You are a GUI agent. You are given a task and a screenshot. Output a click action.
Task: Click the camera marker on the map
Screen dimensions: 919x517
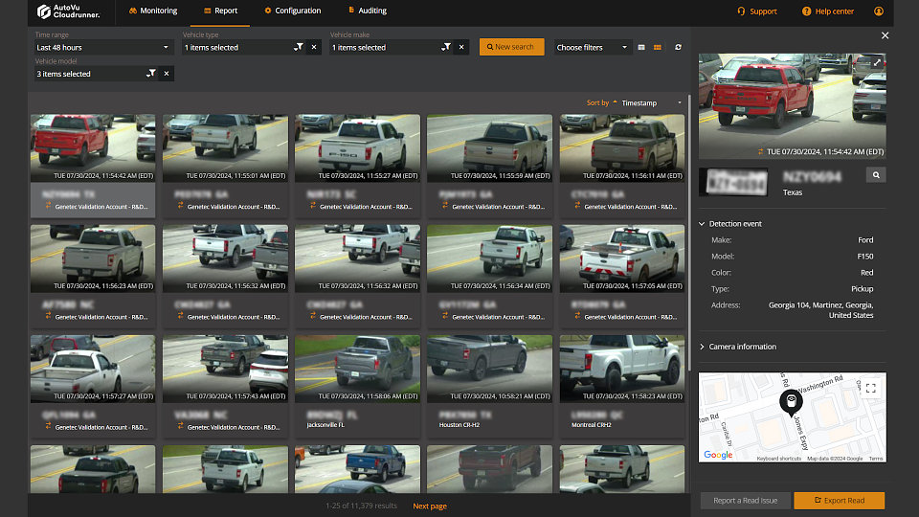791,402
